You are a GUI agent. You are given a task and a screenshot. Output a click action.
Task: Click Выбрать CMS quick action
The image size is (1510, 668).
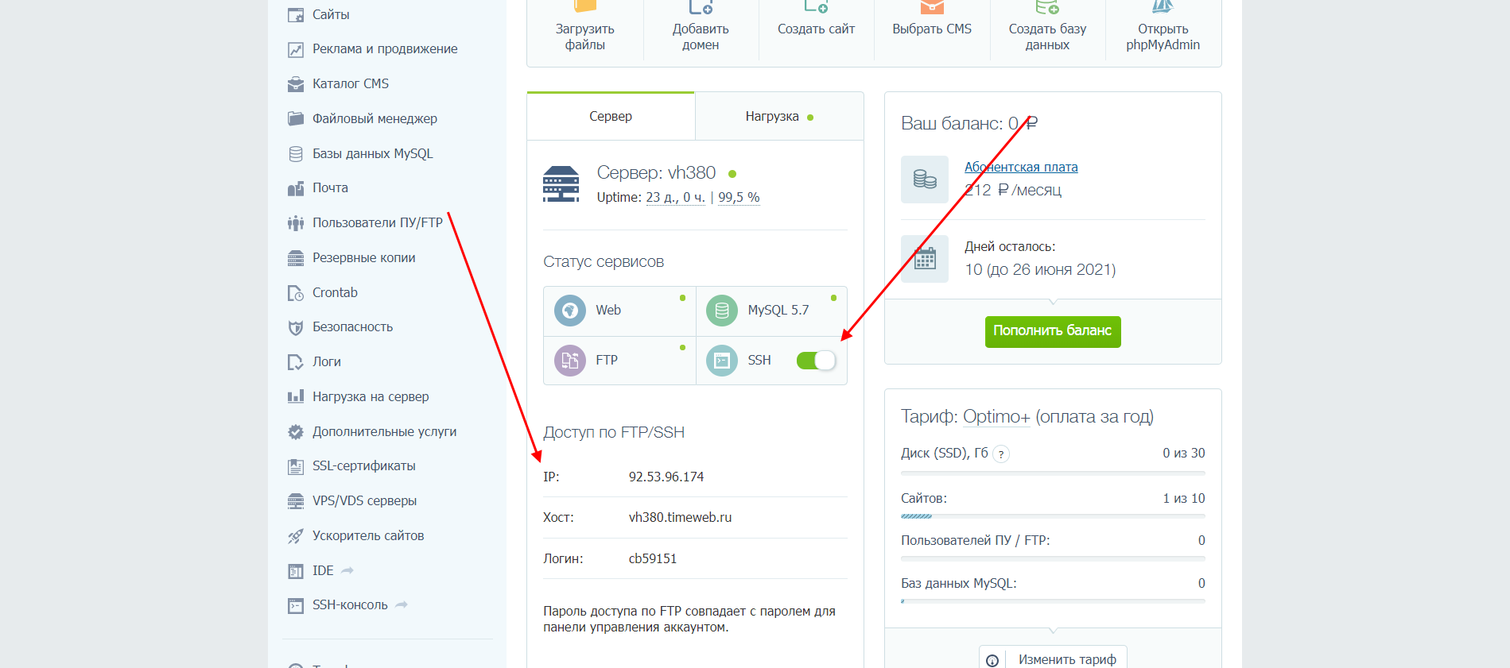click(932, 30)
